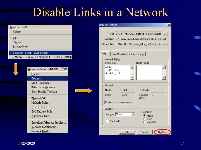201x150 pixels.
Task: Click the Update button
Action: tap(162, 132)
